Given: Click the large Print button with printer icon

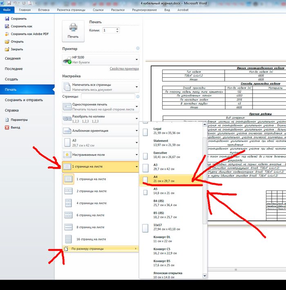Looking at the screenshot, I should (x=73, y=31).
